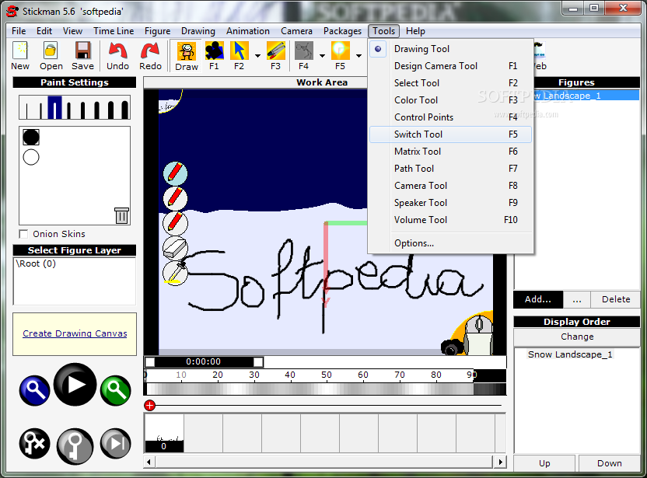Open the File menu
Image resolution: width=647 pixels, height=478 pixels.
[19, 31]
